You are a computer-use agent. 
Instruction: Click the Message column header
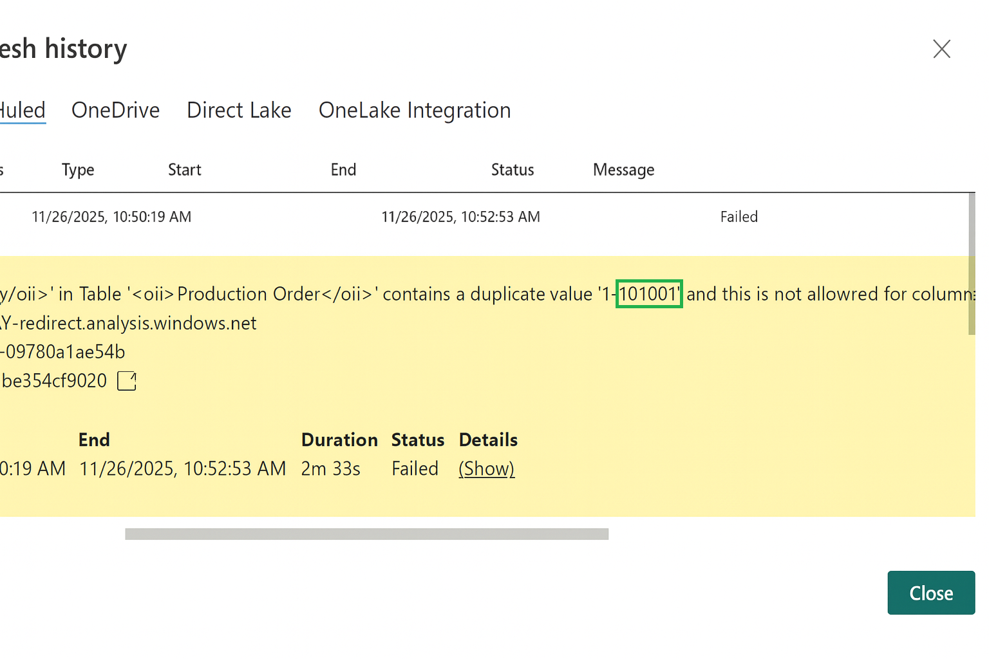623,170
